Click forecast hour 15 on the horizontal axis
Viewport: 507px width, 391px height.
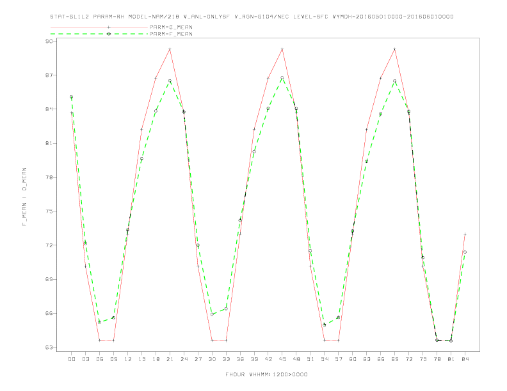[141, 359]
